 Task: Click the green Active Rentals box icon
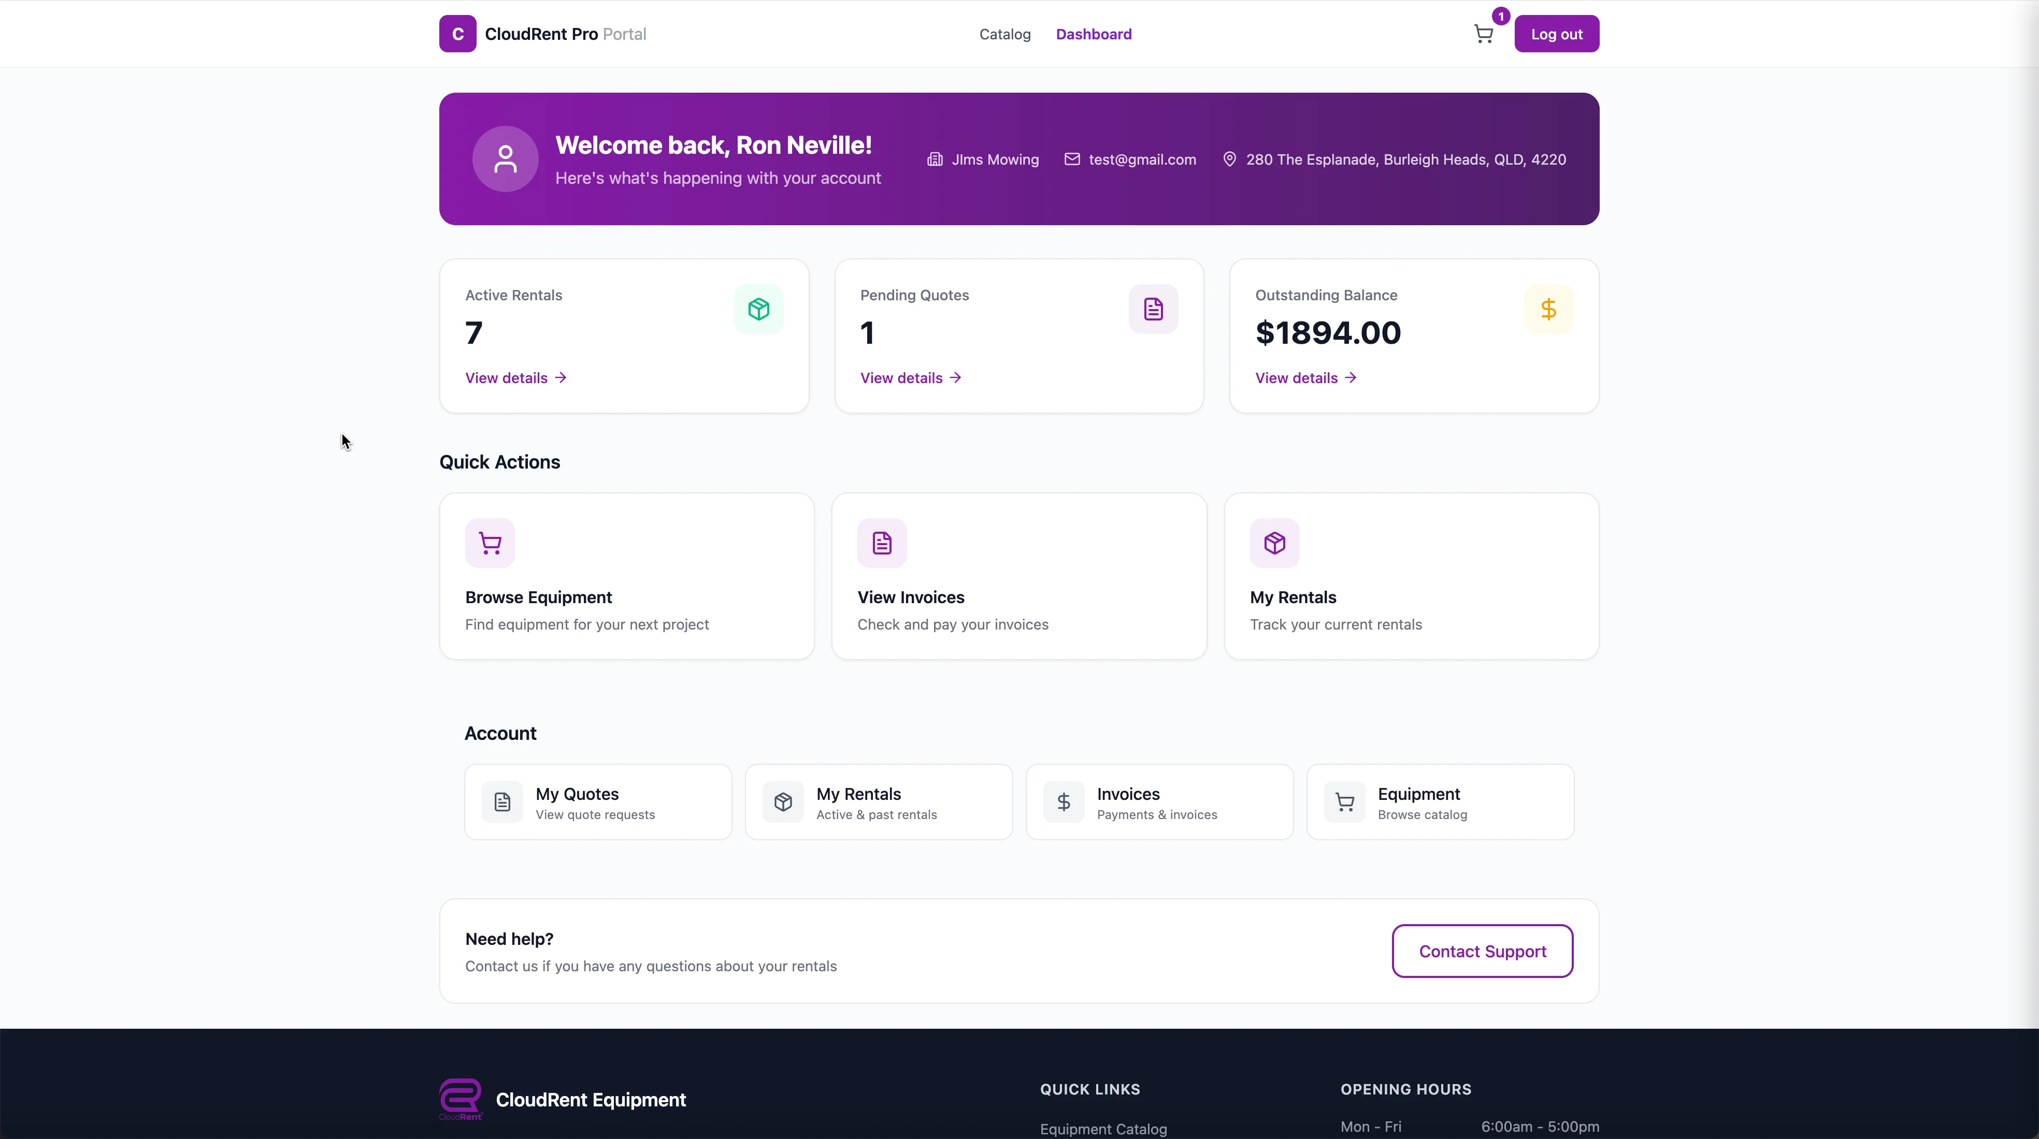click(758, 309)
